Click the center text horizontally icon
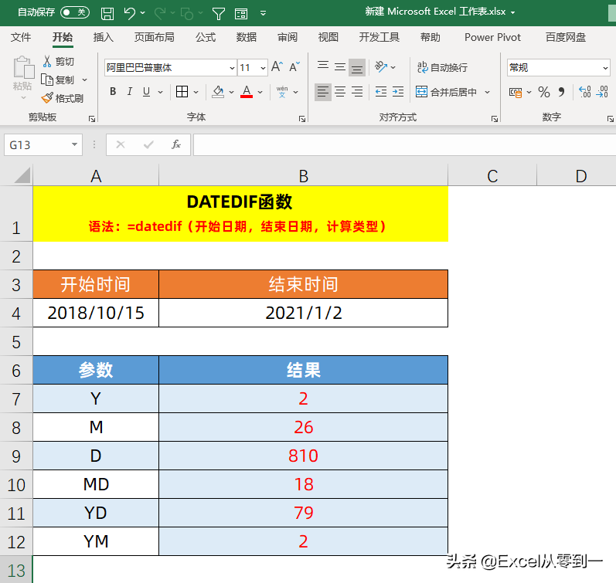 click(x=340, y=92)
